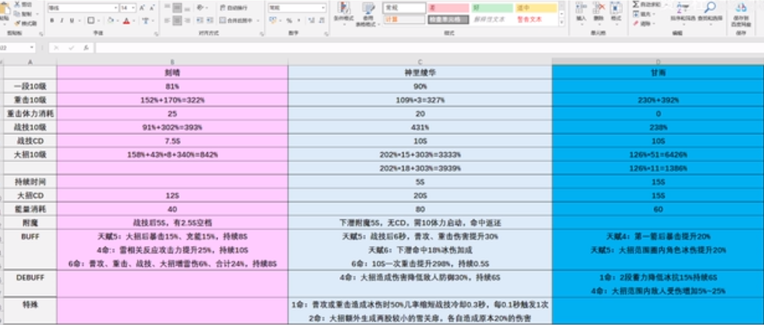Select column B header
Screen dimensions: 764x325
pyautogui.click(x=172, y=62)
